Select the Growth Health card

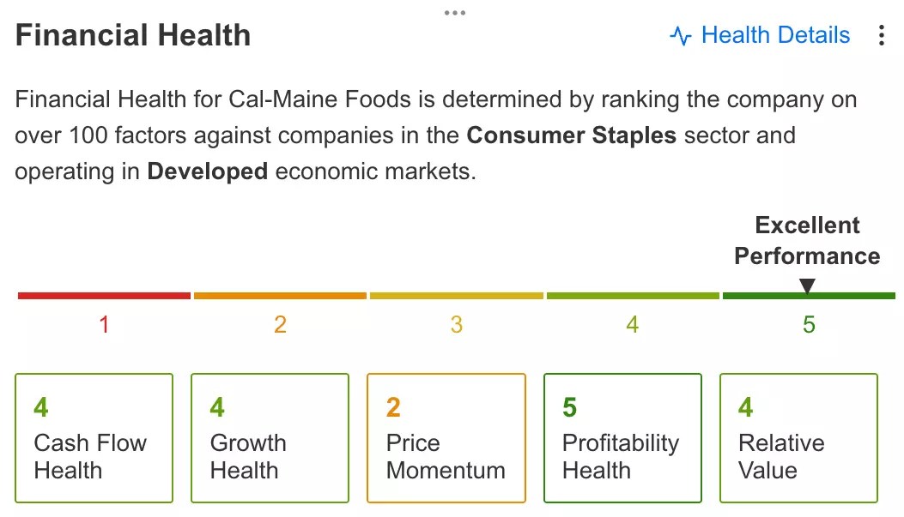(x=270, y=438)
